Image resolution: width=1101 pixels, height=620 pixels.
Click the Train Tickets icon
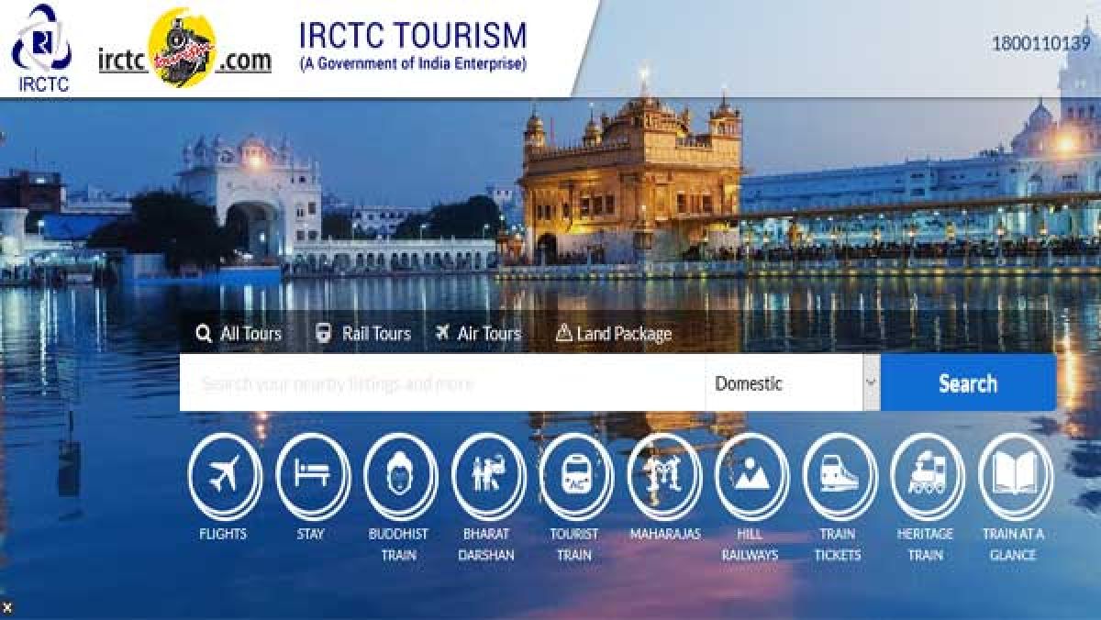point(839,476)
